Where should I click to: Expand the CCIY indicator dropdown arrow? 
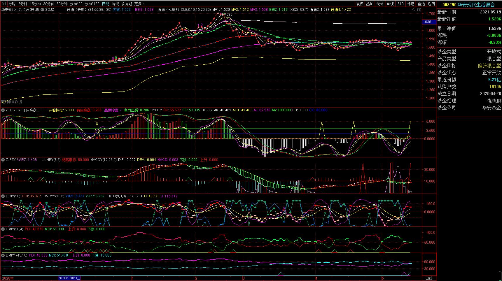pos(3,196)
